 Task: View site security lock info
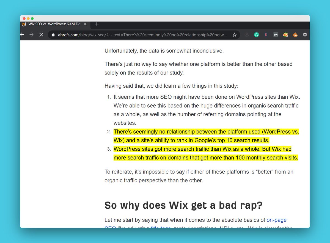pos(53,35)
